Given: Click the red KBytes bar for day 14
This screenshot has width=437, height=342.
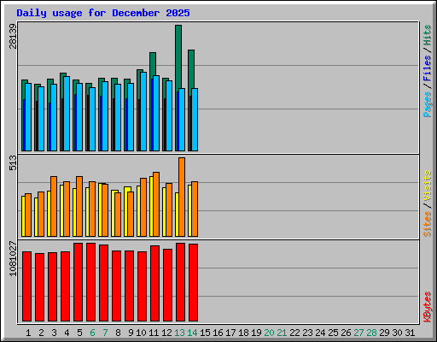Looking at the screenshot, I should click(x=194, y=282).
